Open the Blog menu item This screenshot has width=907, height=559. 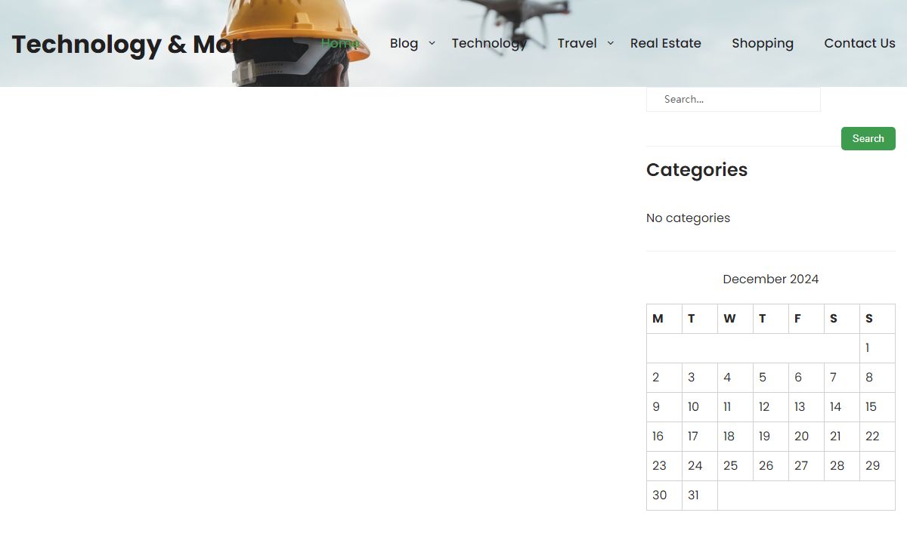(404, 43)
